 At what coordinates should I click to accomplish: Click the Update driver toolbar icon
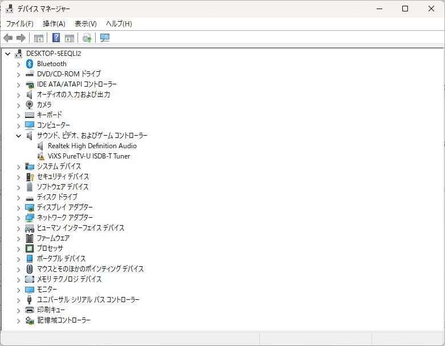87,38
